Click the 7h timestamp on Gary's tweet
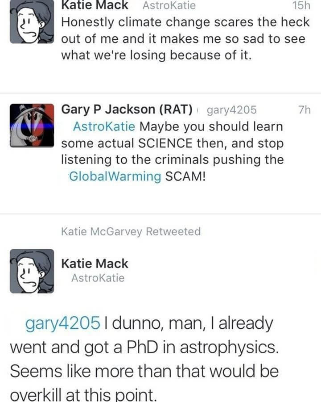This screenshot has height=402, width=321. pos(304,110)
